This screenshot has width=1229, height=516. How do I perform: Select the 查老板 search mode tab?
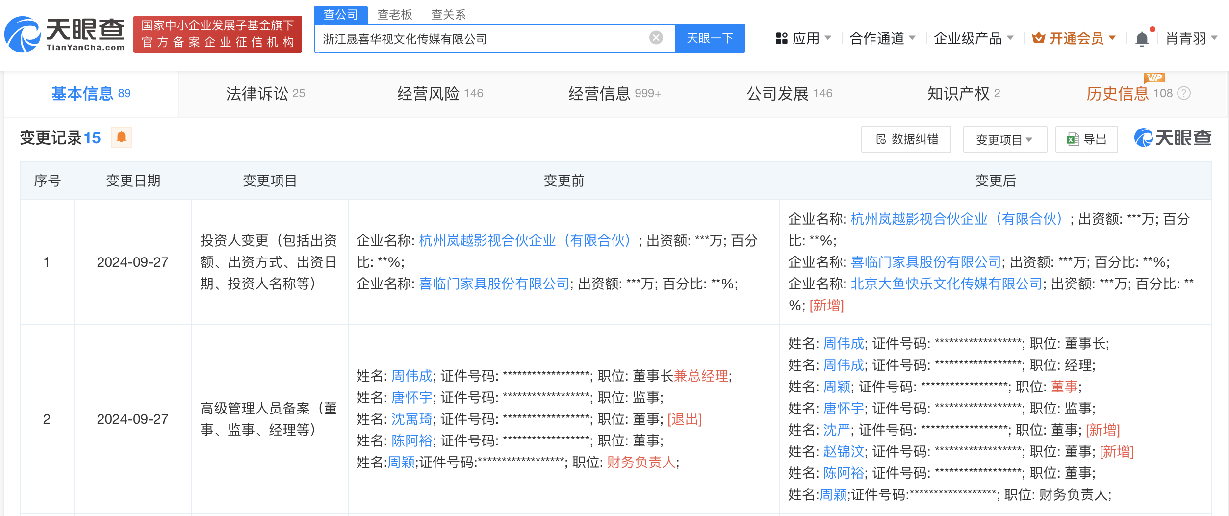click(x=394, y=15)
